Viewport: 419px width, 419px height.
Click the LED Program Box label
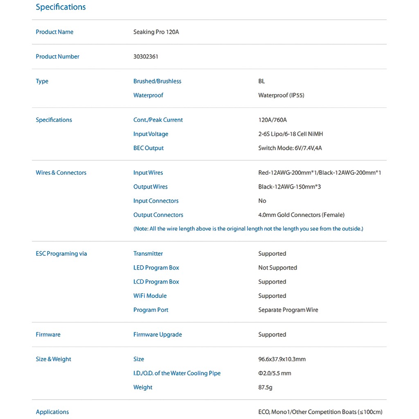coord(156,268)
